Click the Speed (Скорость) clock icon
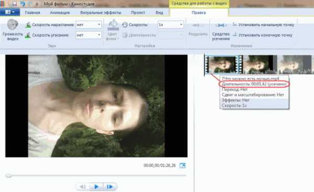The height and width of the screenshot is (192, 314). [x=125, y=25]
